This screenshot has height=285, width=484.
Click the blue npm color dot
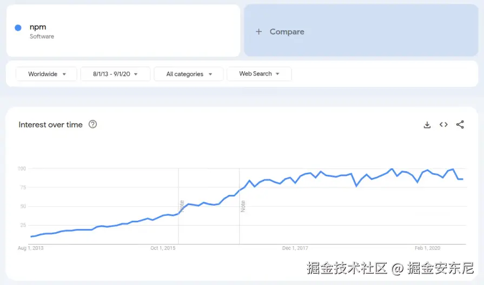(18, 28)
